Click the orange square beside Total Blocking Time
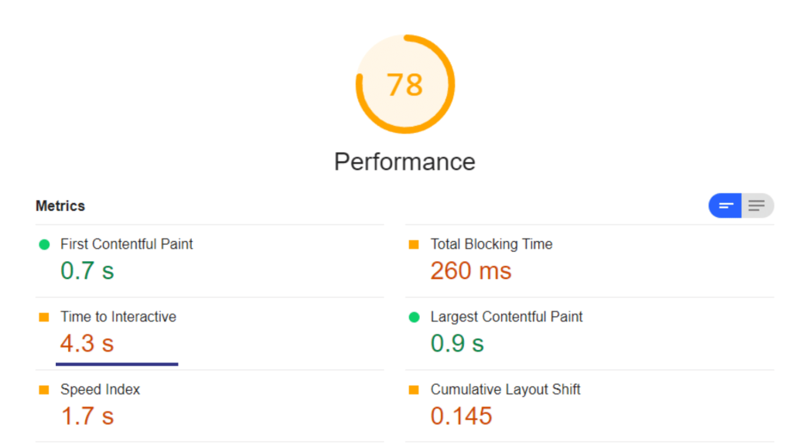Image resolution: width=792 pixels, height=445 pixels. pos(413,243)
